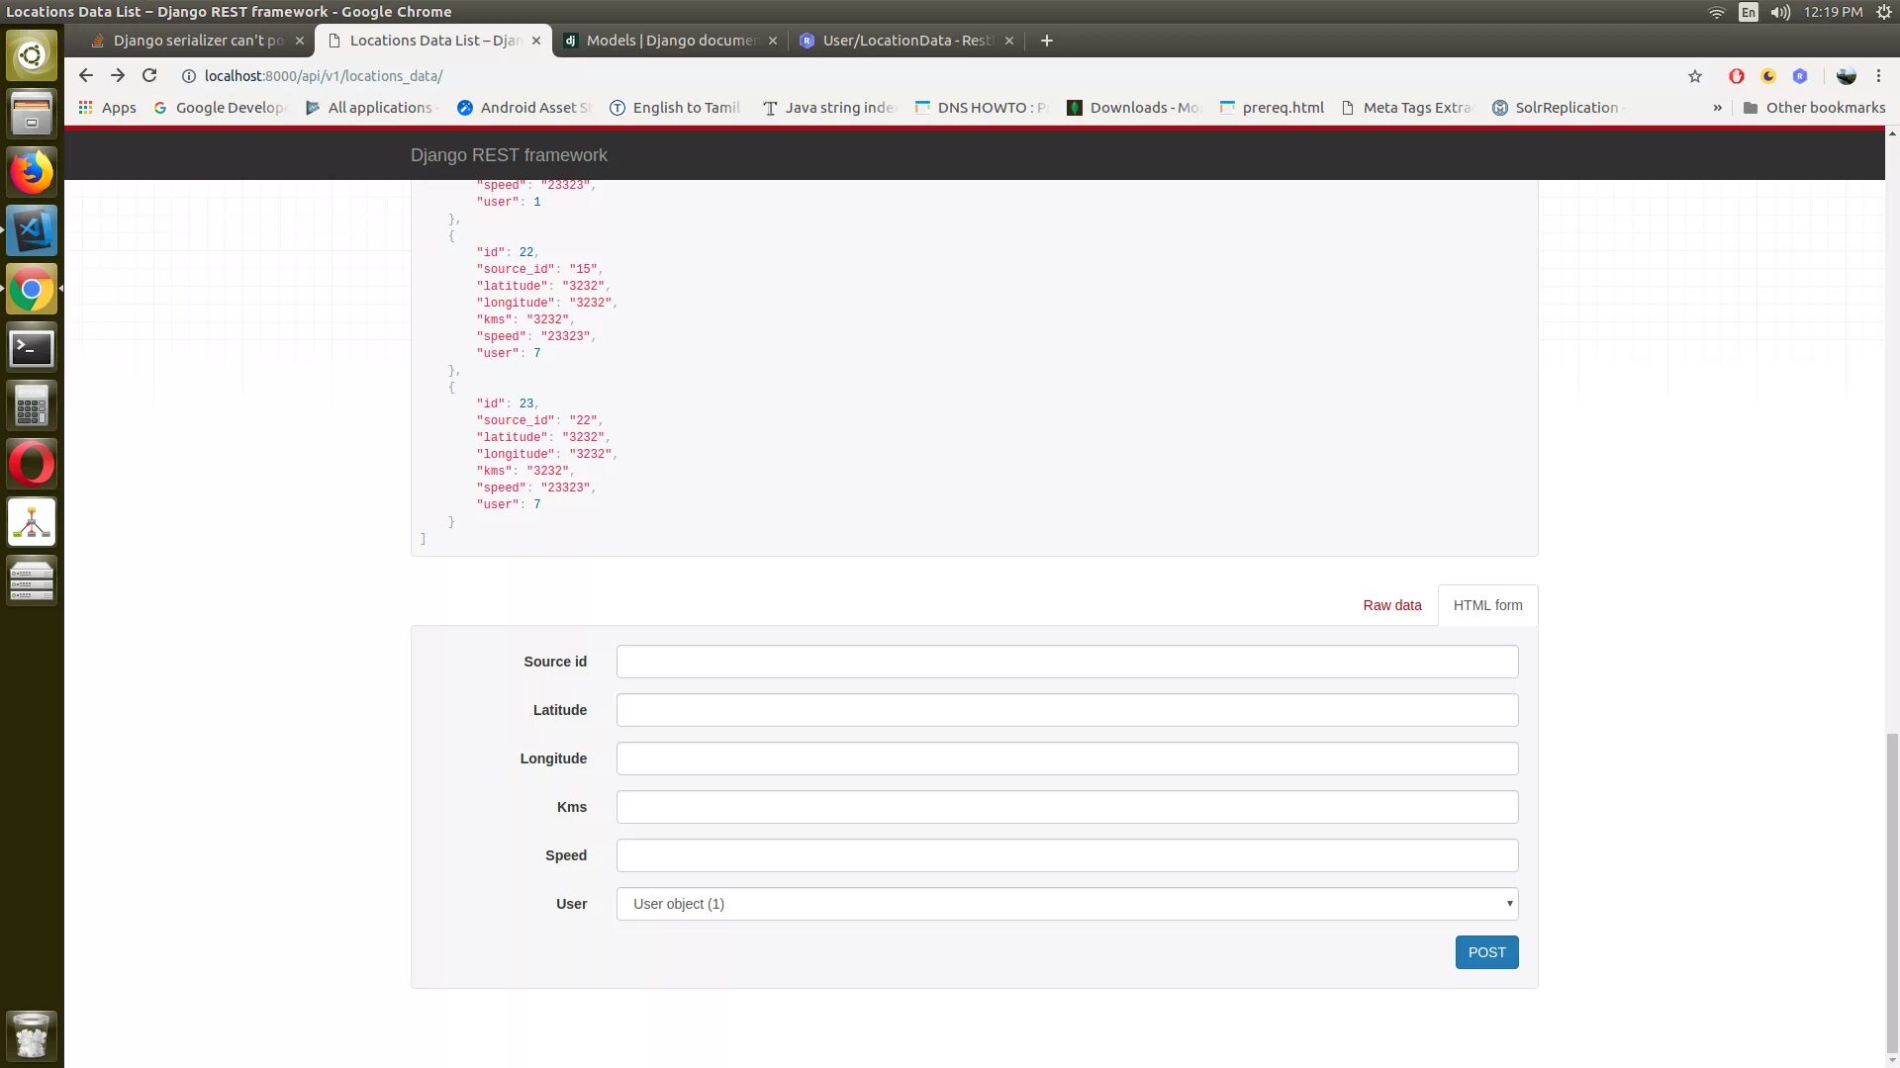The image size is (1900, 1068).
Task: Expand hidden bookmarks with the chevron
Action: [1718, 108]
